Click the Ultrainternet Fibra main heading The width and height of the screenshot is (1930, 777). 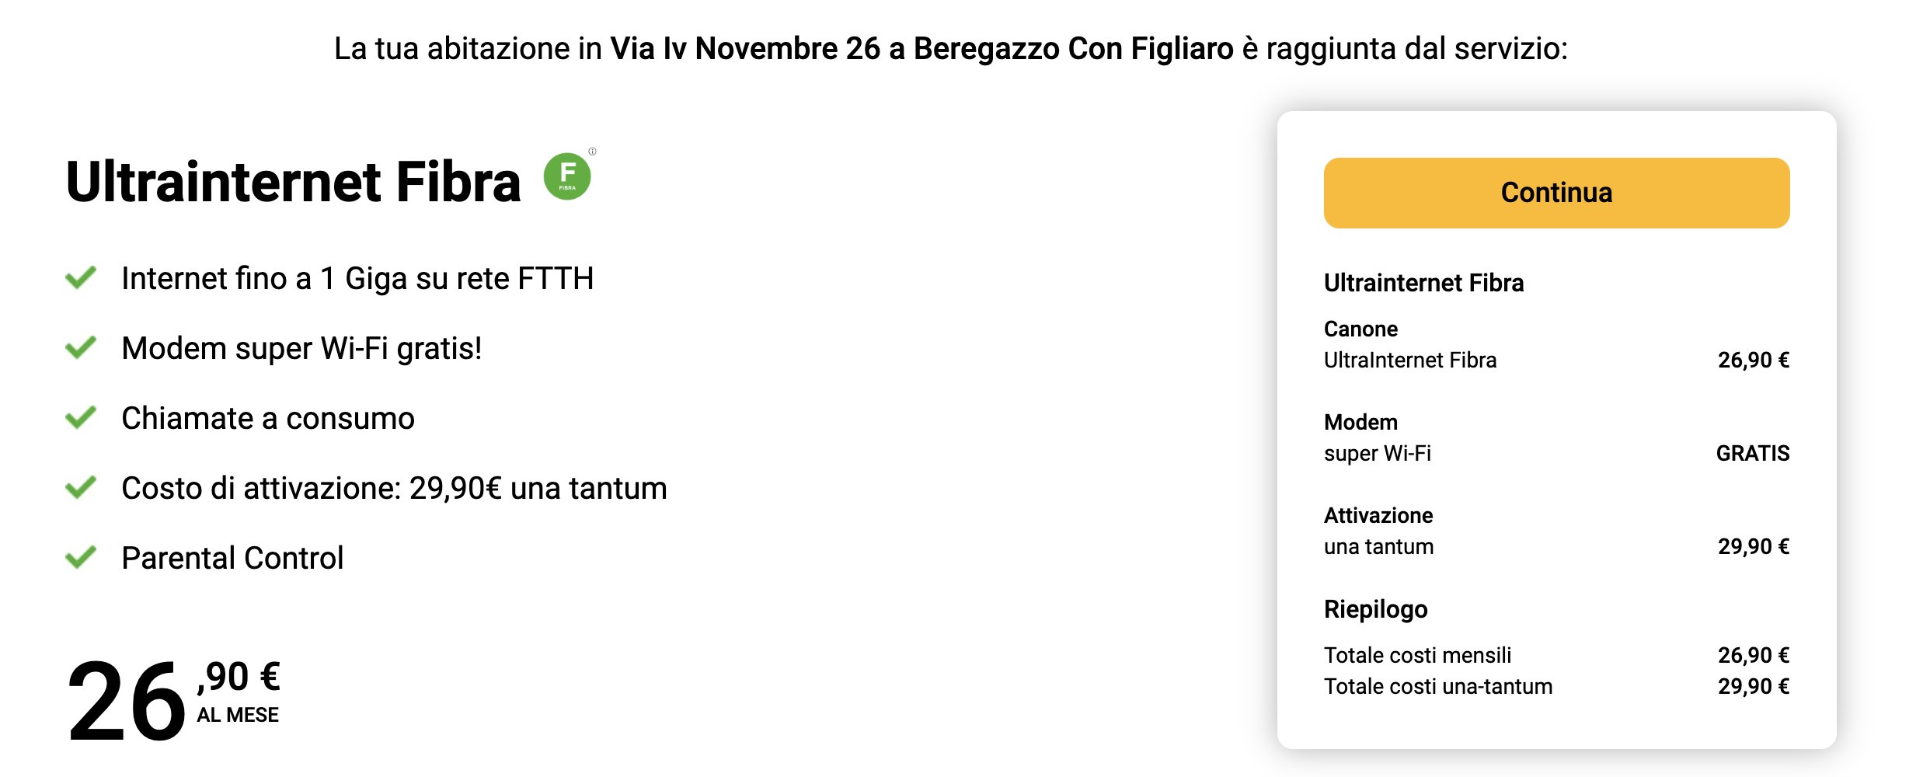(293, 182)
